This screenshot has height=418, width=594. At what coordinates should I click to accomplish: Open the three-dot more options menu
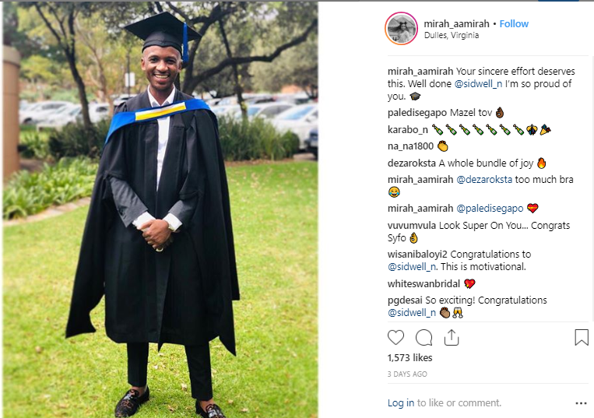(581, 403)
